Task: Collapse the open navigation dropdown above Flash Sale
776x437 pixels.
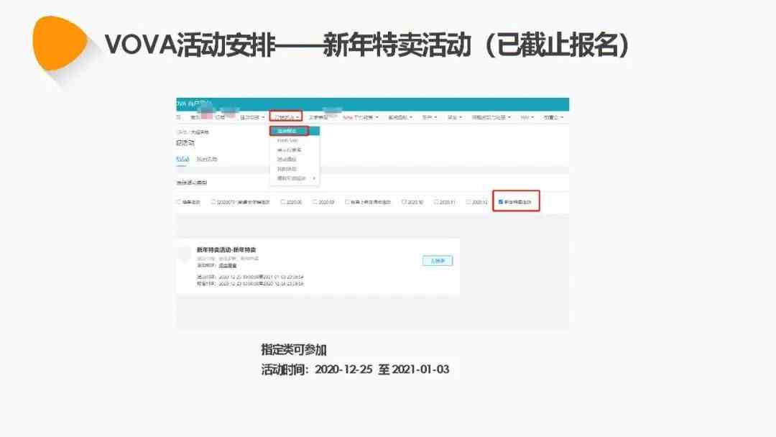Action: point(286,117)
